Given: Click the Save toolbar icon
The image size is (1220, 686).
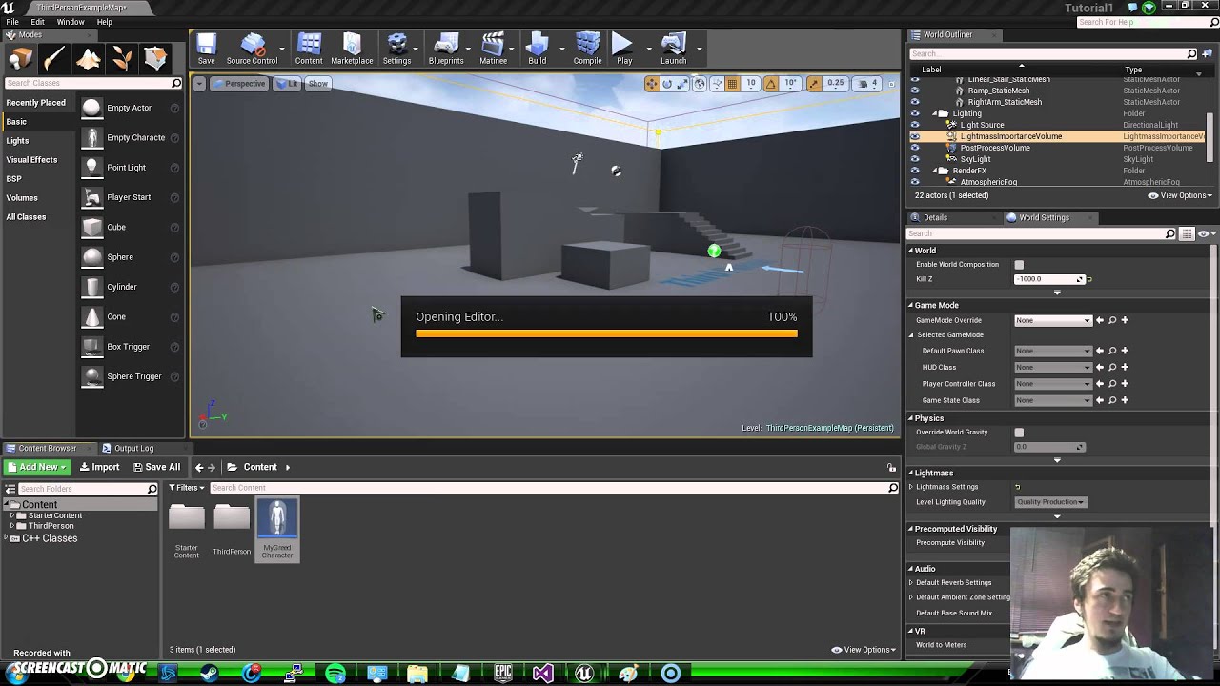Looking at the screenshot, I should pyautogui.click(x=206, y=49).
